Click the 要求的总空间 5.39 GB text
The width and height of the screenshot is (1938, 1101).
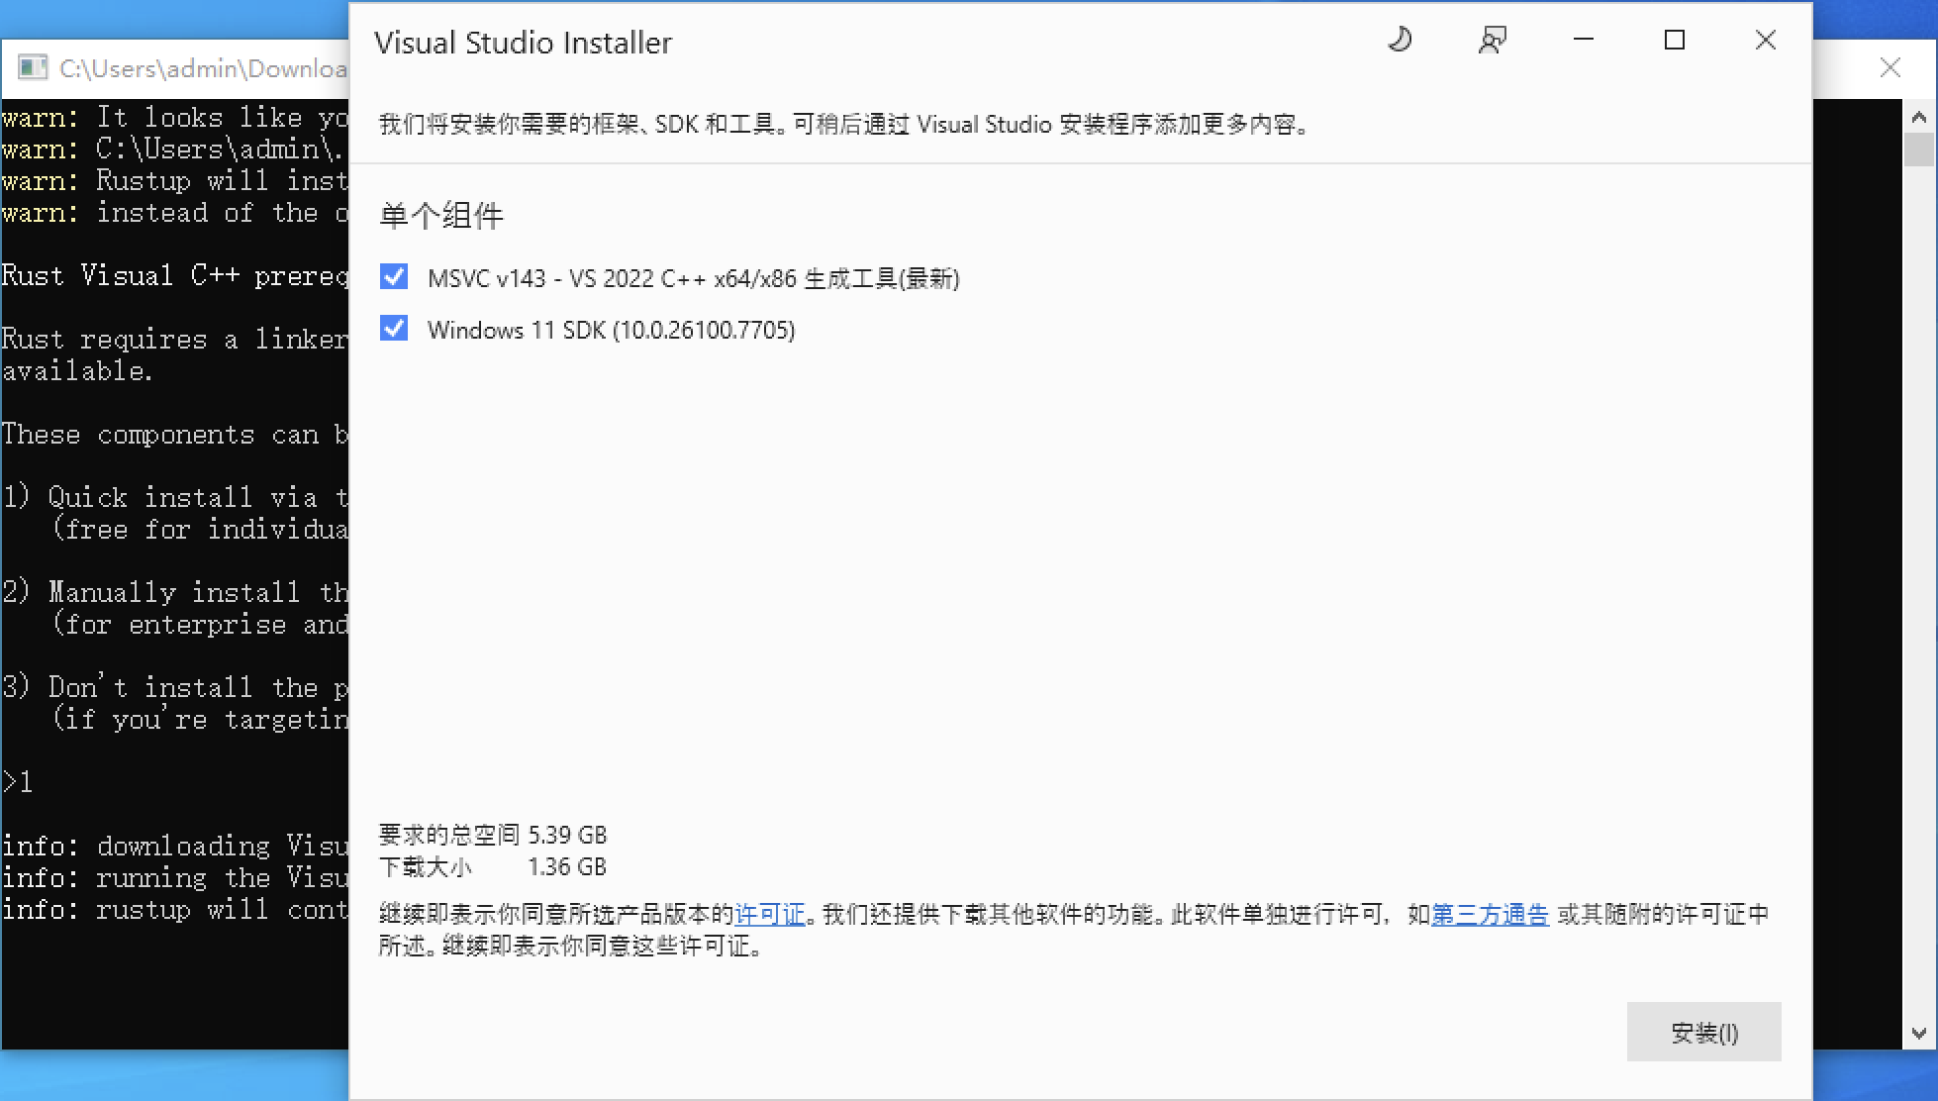coord(493,835)
